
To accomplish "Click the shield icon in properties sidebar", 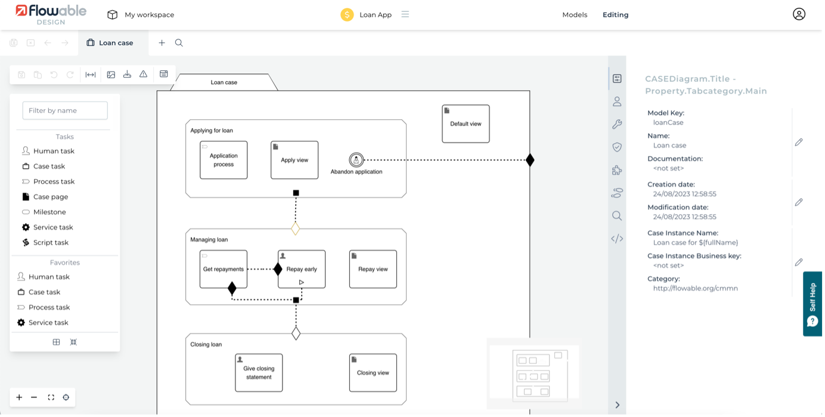I will pyautogui.click(x=617, y=147).
